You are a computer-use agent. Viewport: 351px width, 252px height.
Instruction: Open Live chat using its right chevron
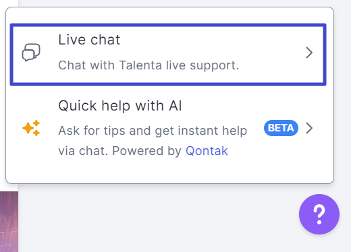point(309,53)
